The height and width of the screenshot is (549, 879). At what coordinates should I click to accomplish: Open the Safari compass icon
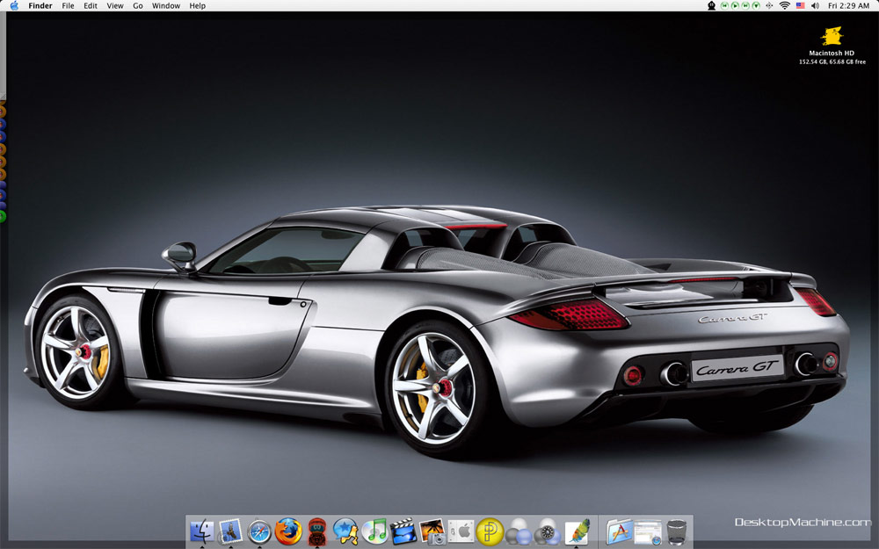tap(259, 531)
